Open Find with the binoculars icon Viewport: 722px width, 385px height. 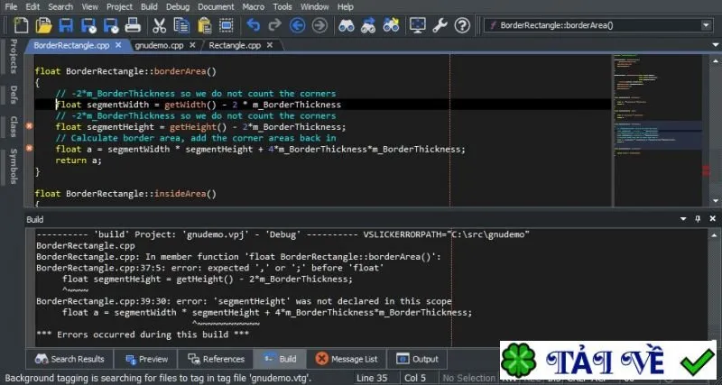point(347,25)
